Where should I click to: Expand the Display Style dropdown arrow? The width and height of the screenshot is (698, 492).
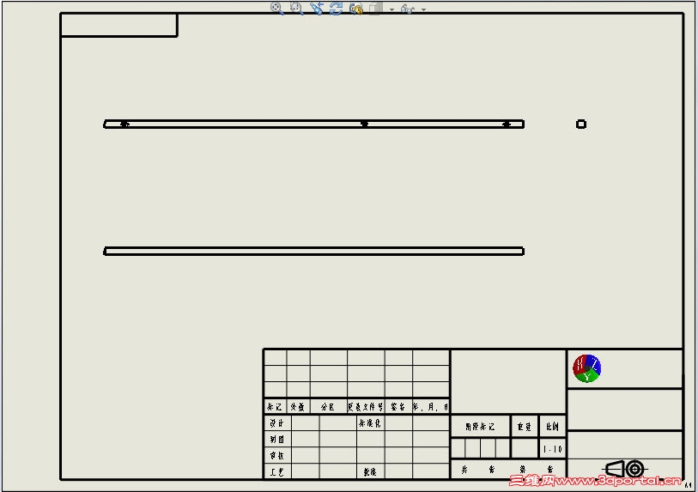tap(391, 9)
